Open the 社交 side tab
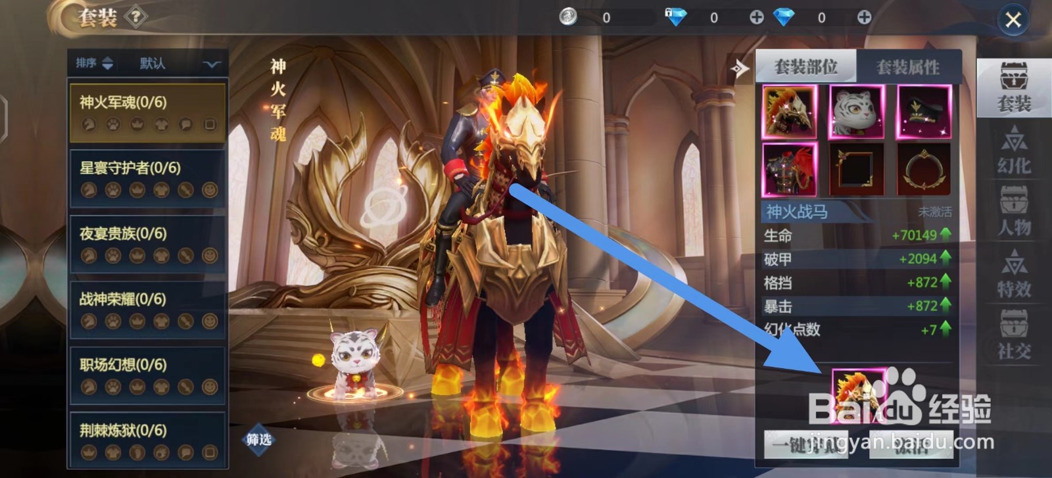 click(x=1014, y=335)
